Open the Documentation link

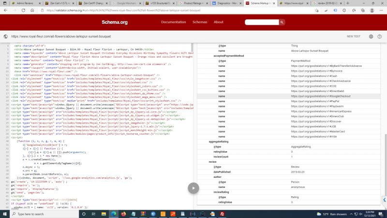173,22
